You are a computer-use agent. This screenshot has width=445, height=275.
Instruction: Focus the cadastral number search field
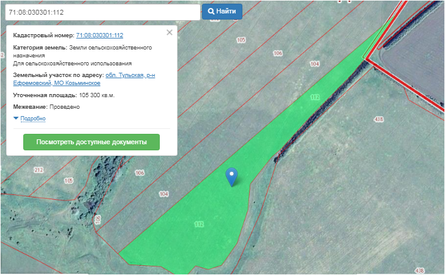(x=101, y=12)
